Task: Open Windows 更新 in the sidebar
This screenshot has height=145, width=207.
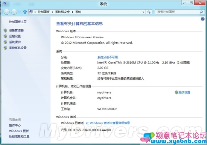Action: click(19, 131)
